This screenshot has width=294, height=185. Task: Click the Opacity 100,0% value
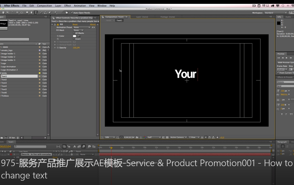coord(76,48)
